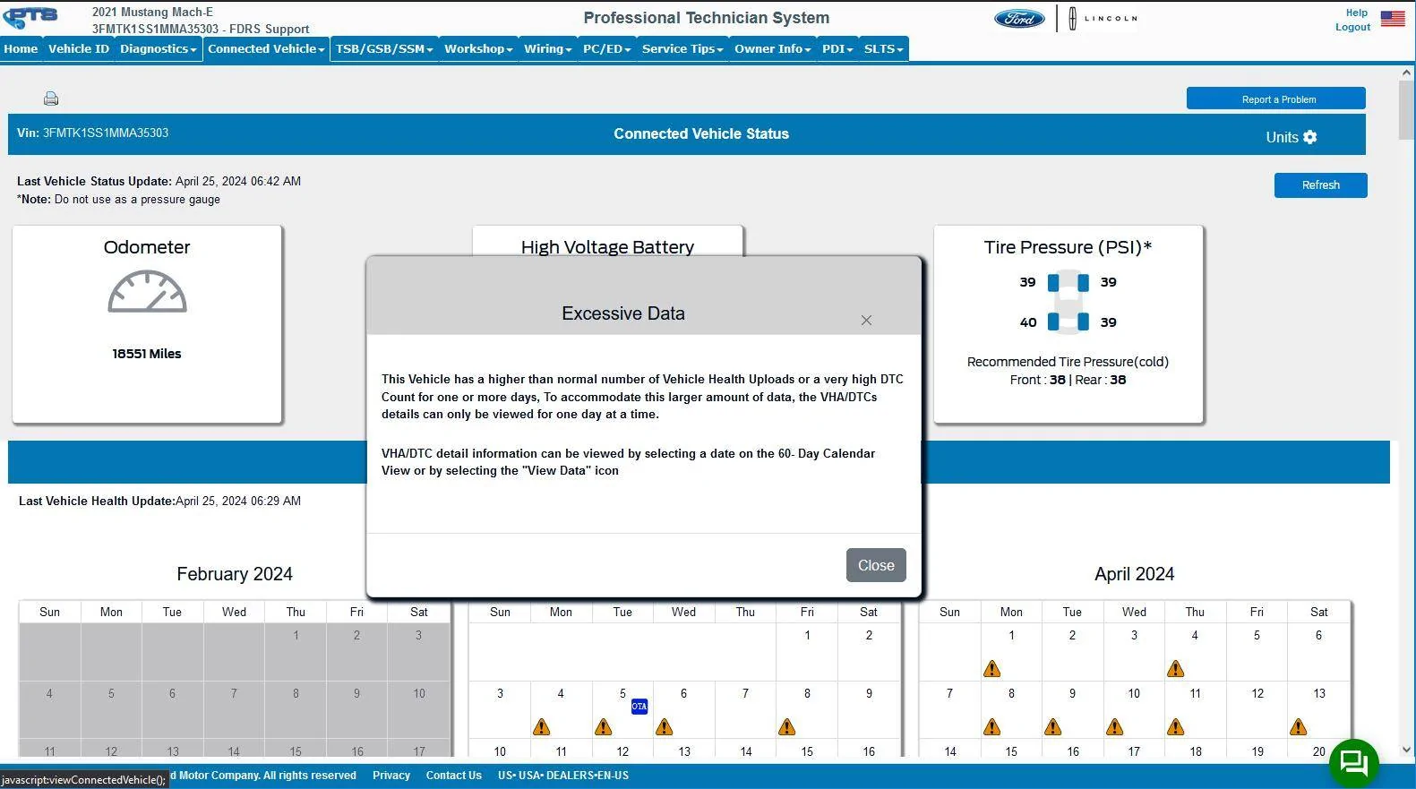Click the Lincoln logo
The image size is (1416, 789).
click(1103, 19)
